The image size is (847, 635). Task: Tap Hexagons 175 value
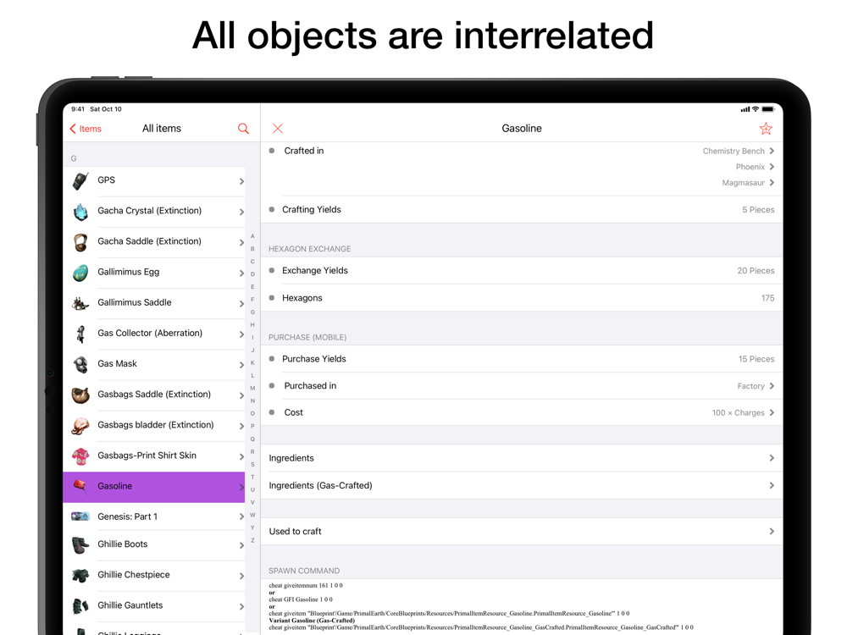click(767, 298)
